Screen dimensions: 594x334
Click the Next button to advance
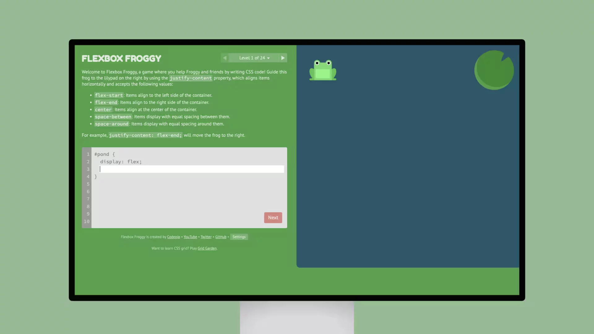click(x=273, y=217)
